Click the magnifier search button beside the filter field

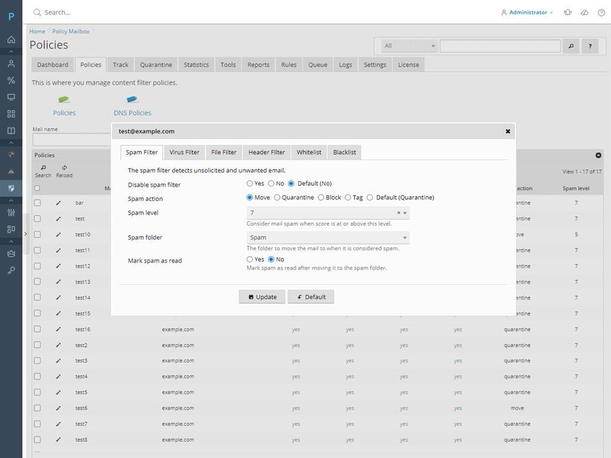coord(570,46)
